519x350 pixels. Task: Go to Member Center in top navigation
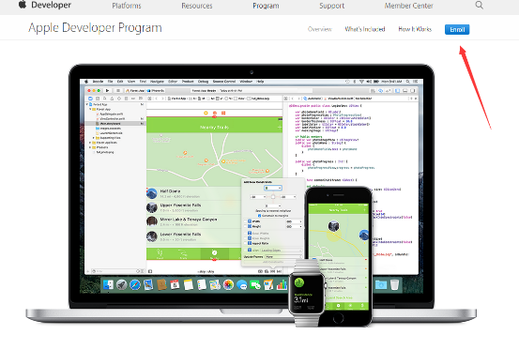coord(409,6)
